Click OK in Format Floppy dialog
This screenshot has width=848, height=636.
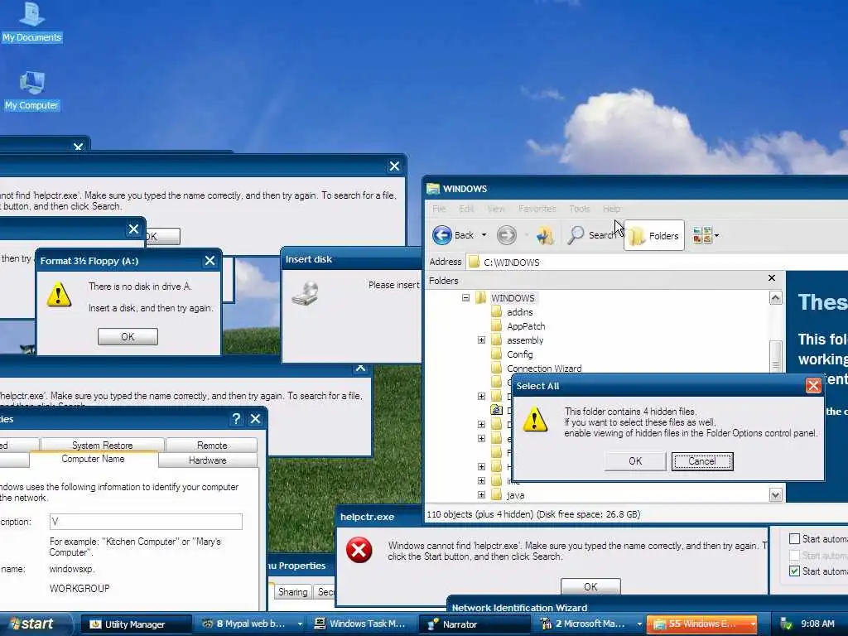point(128,336)
